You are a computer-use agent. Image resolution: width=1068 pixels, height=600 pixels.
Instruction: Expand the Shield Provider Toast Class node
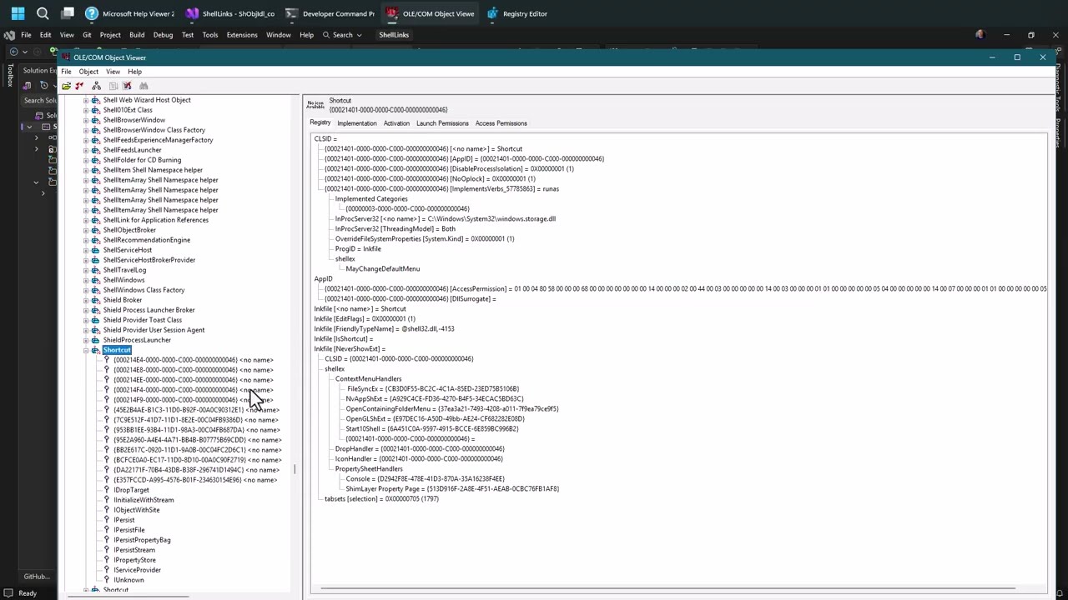[86, 320]
